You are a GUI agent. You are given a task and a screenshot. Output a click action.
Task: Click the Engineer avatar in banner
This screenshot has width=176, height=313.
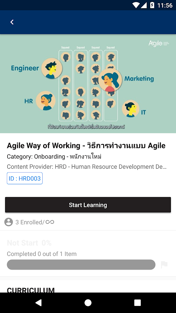tap(52, 68)
